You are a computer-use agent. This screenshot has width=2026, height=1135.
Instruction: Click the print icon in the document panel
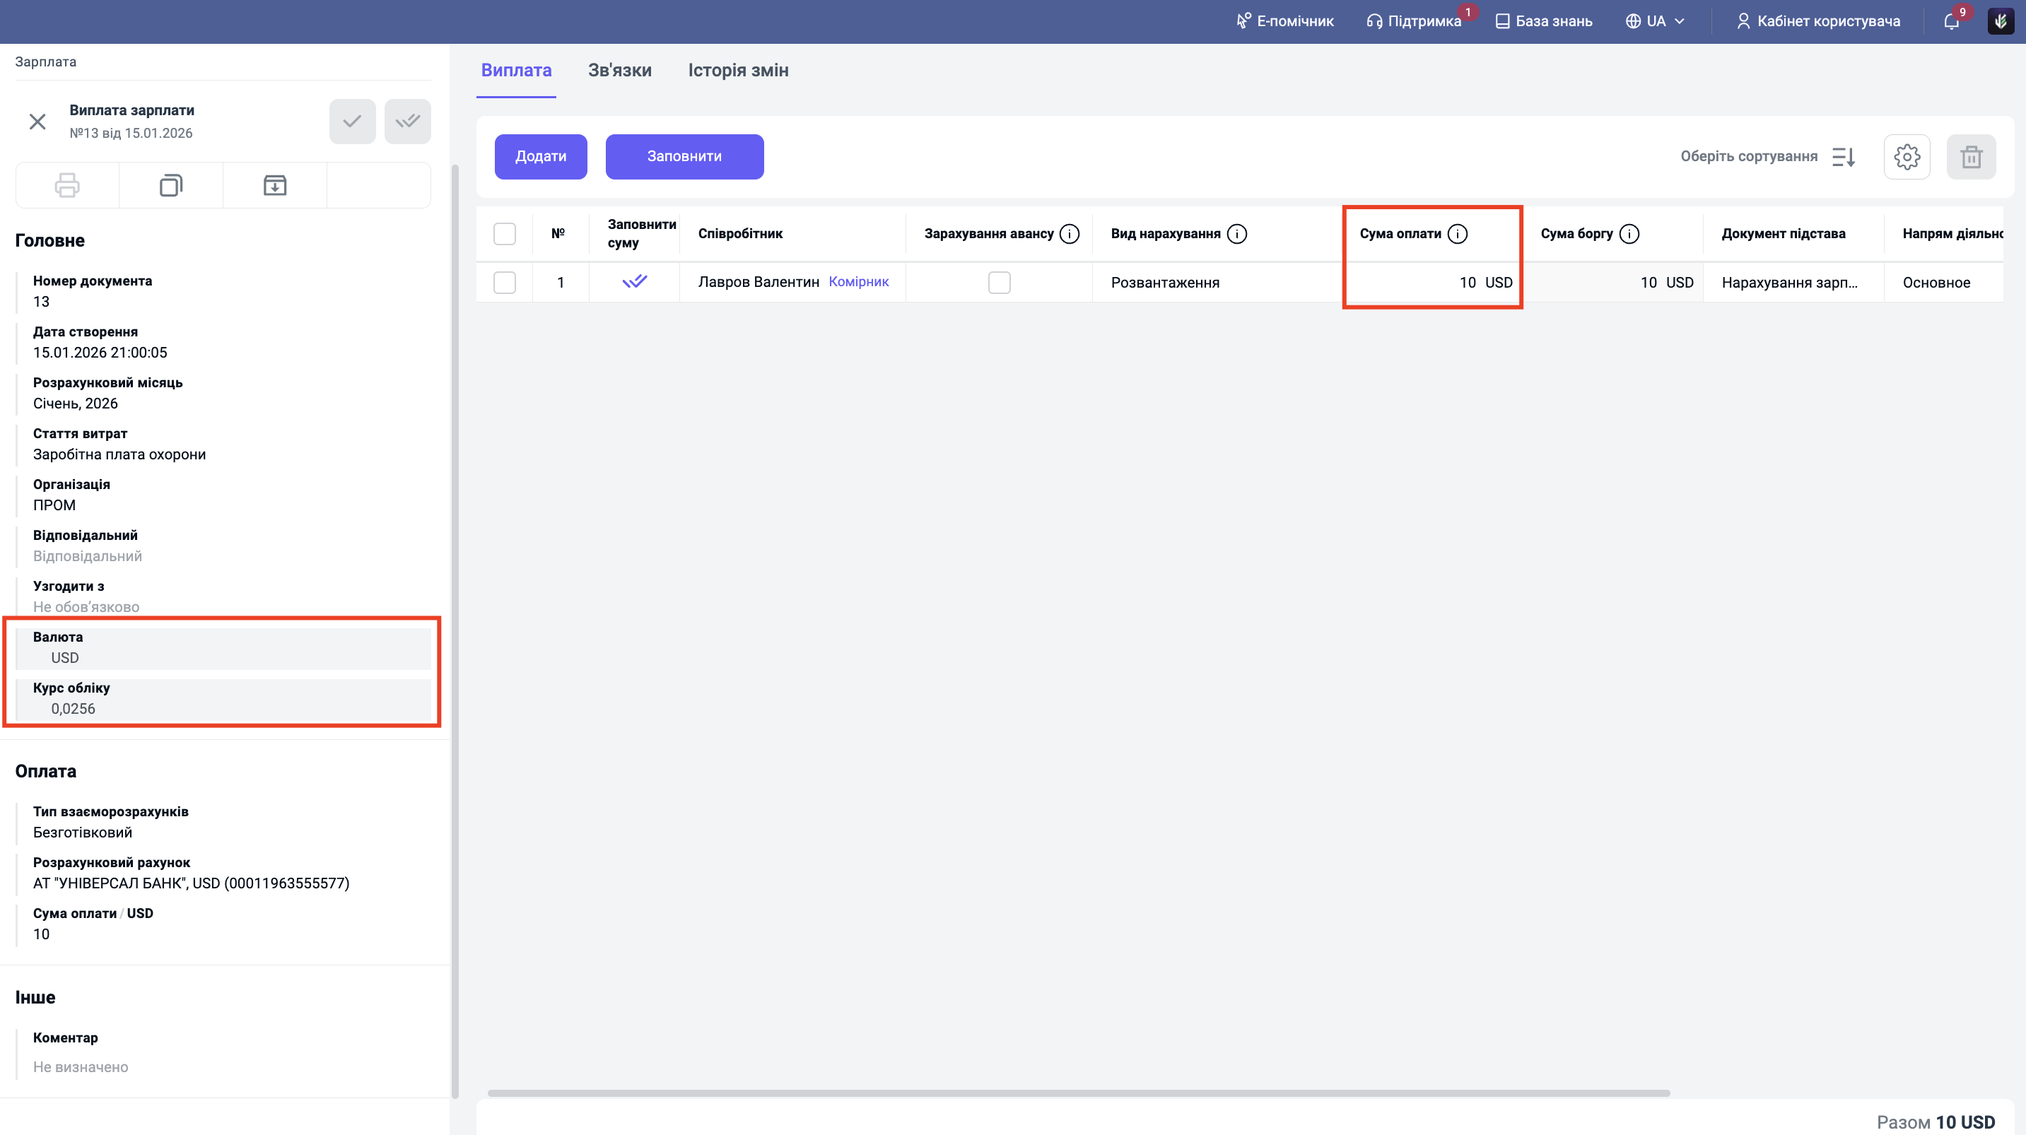pos(67,186)
